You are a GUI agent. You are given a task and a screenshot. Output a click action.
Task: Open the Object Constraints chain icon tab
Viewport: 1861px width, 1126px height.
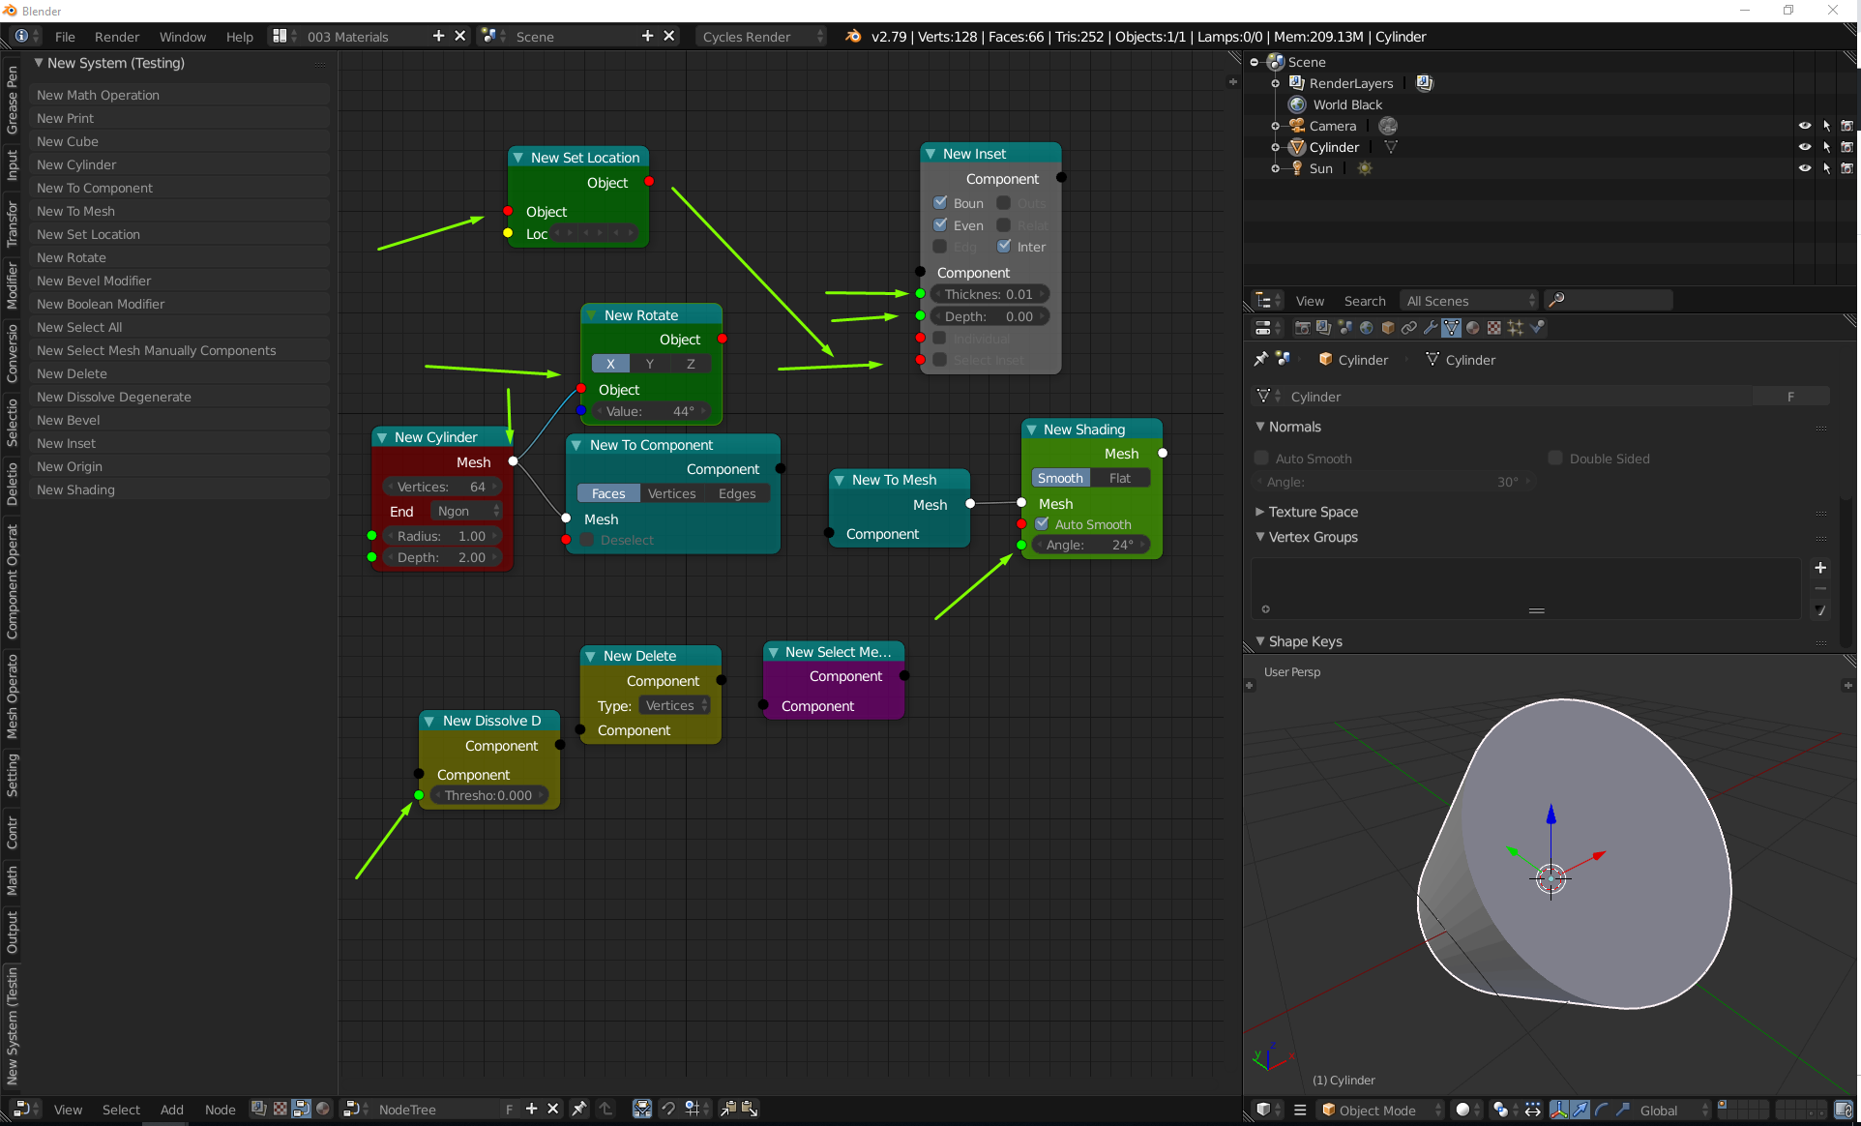1408,328
